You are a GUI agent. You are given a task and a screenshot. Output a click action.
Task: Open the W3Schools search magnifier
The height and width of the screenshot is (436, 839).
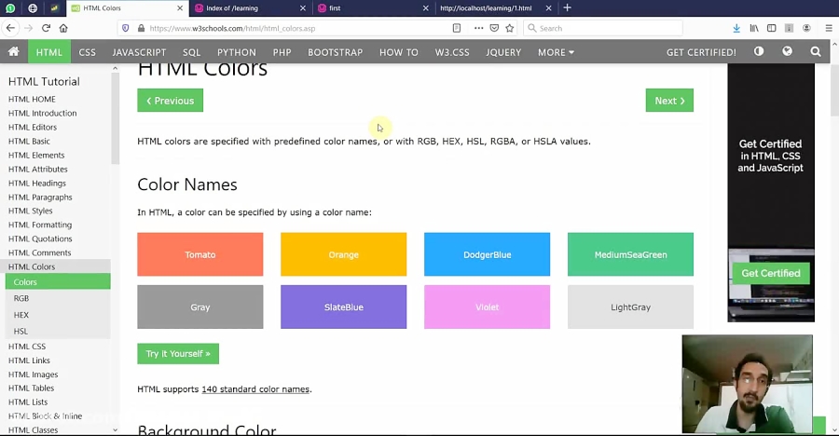816,51
